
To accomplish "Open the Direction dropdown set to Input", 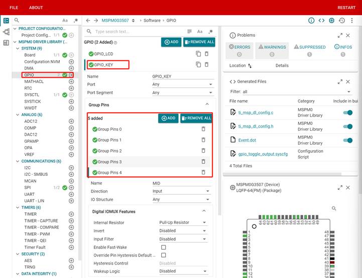I will pyautogui.click(x=183, y=191).
